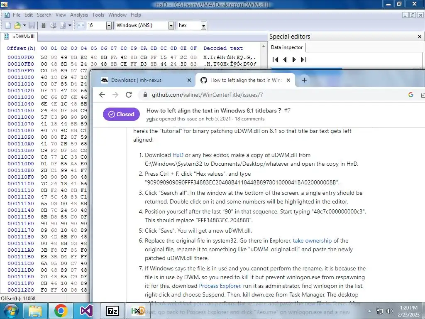Open the Analysis menu in HxD
425x319 pixels.
tap(79, 15)
